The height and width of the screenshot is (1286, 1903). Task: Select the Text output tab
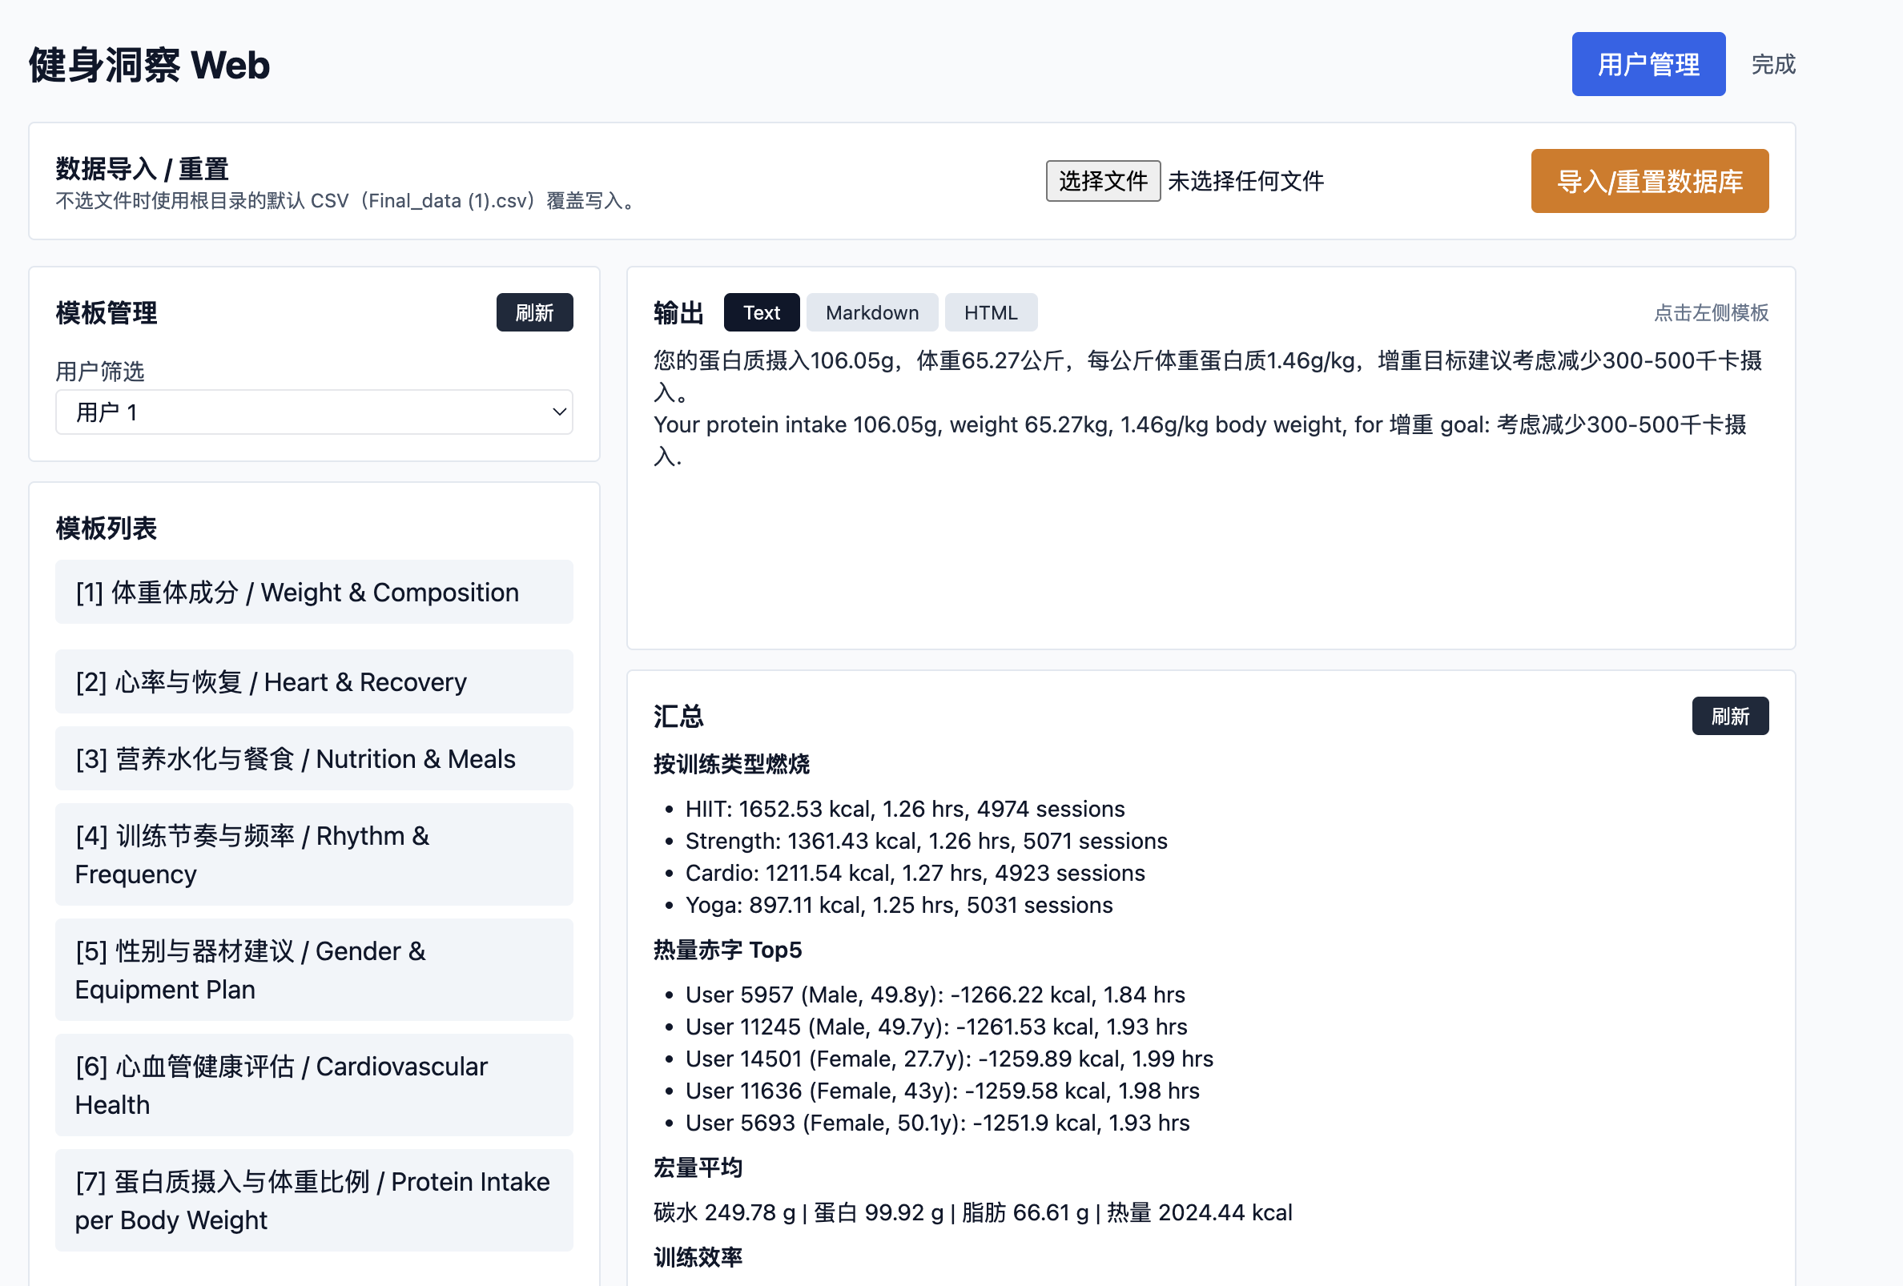pyautogui.click(x=761, y=311)
